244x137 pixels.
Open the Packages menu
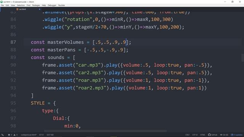[36, 5]
